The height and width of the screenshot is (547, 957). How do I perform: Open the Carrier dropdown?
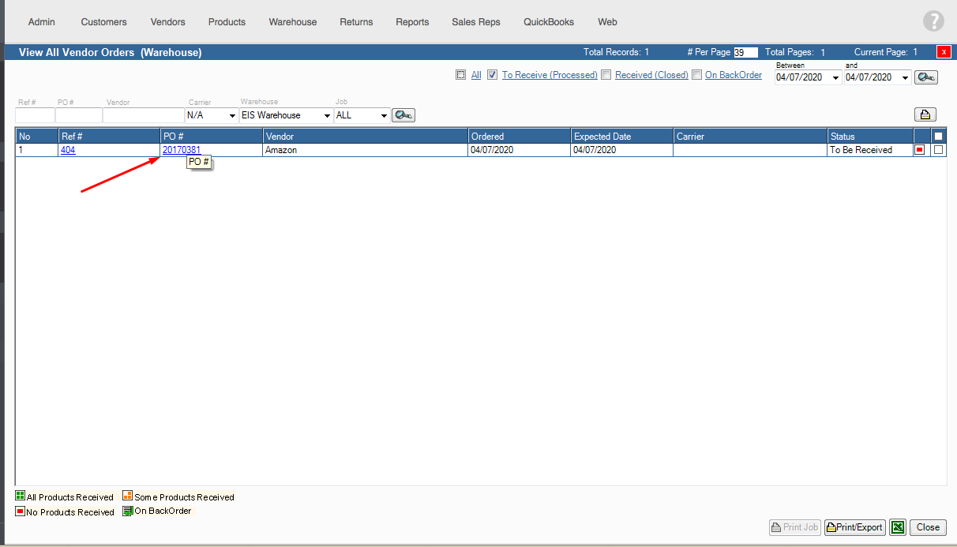click(211, 115)
